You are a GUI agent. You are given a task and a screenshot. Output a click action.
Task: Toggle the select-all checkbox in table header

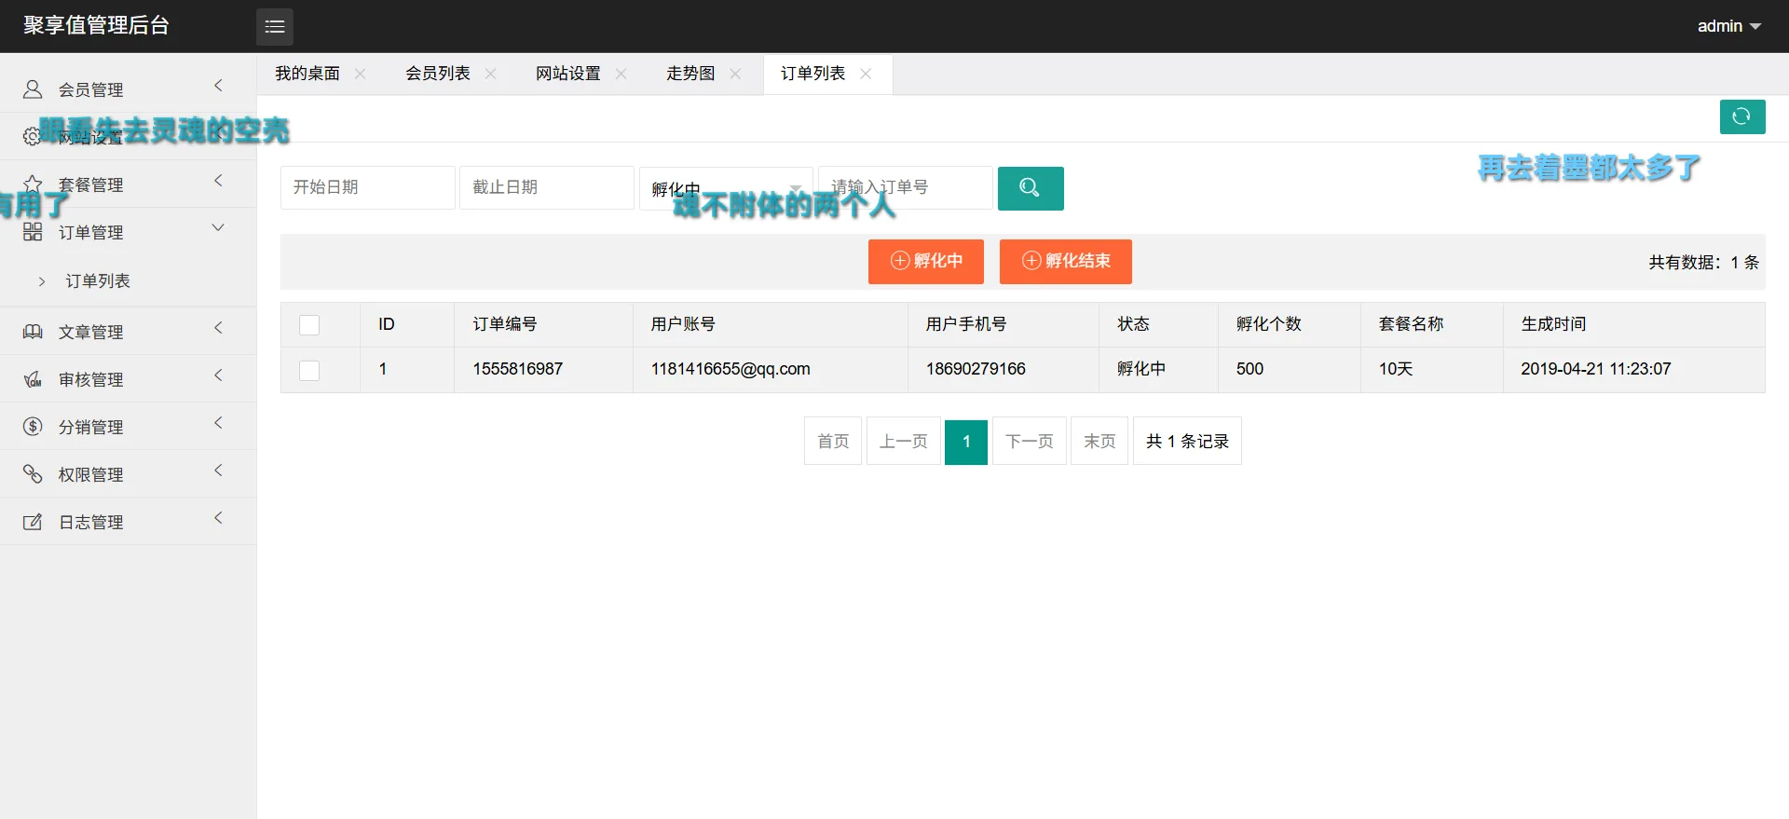[309, 325]
